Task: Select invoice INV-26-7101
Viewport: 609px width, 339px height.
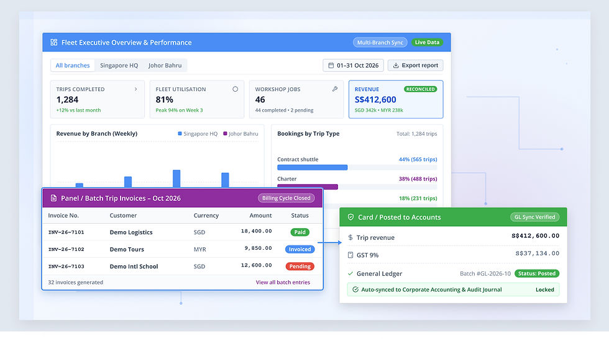Action: tap(66, 232)
